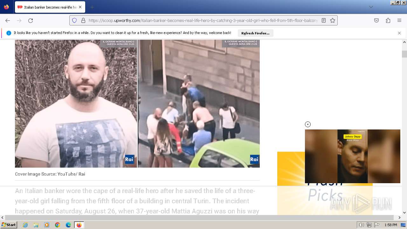This screenshot has height=229, width=407.
Task: Click the 1:58 PM system clock
Action: coord(390,225)
